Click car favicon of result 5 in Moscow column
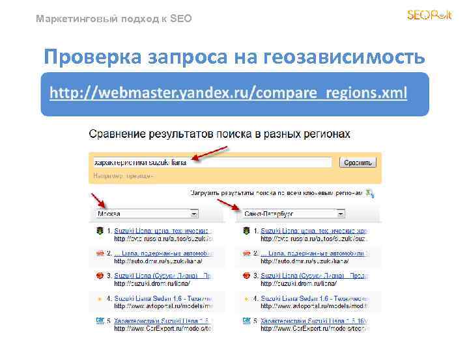Image resolution: width=469 pixels, height=351 pixels. (100, 321)
